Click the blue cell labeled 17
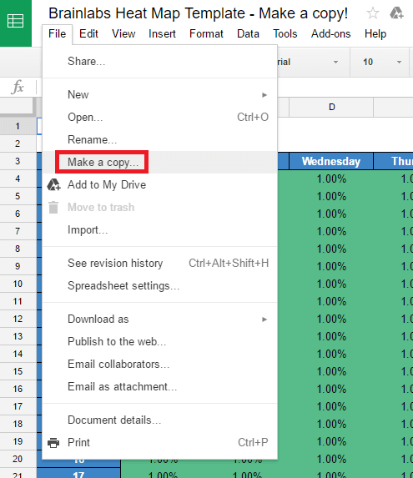The image size is (413, 478). (79, 474)
